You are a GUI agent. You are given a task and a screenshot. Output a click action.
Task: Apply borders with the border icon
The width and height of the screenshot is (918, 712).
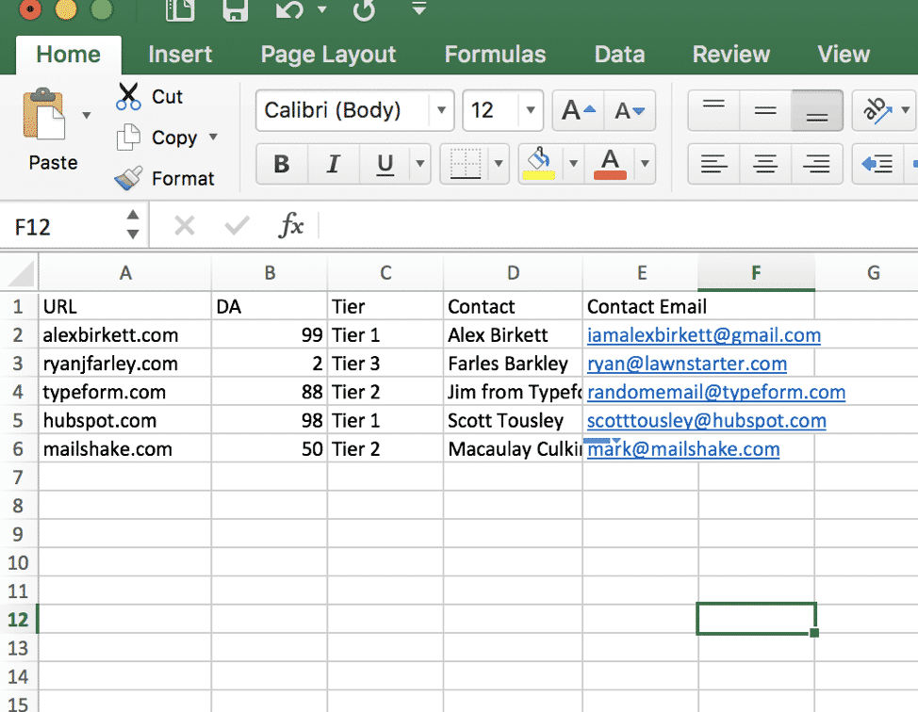[466, 164]
